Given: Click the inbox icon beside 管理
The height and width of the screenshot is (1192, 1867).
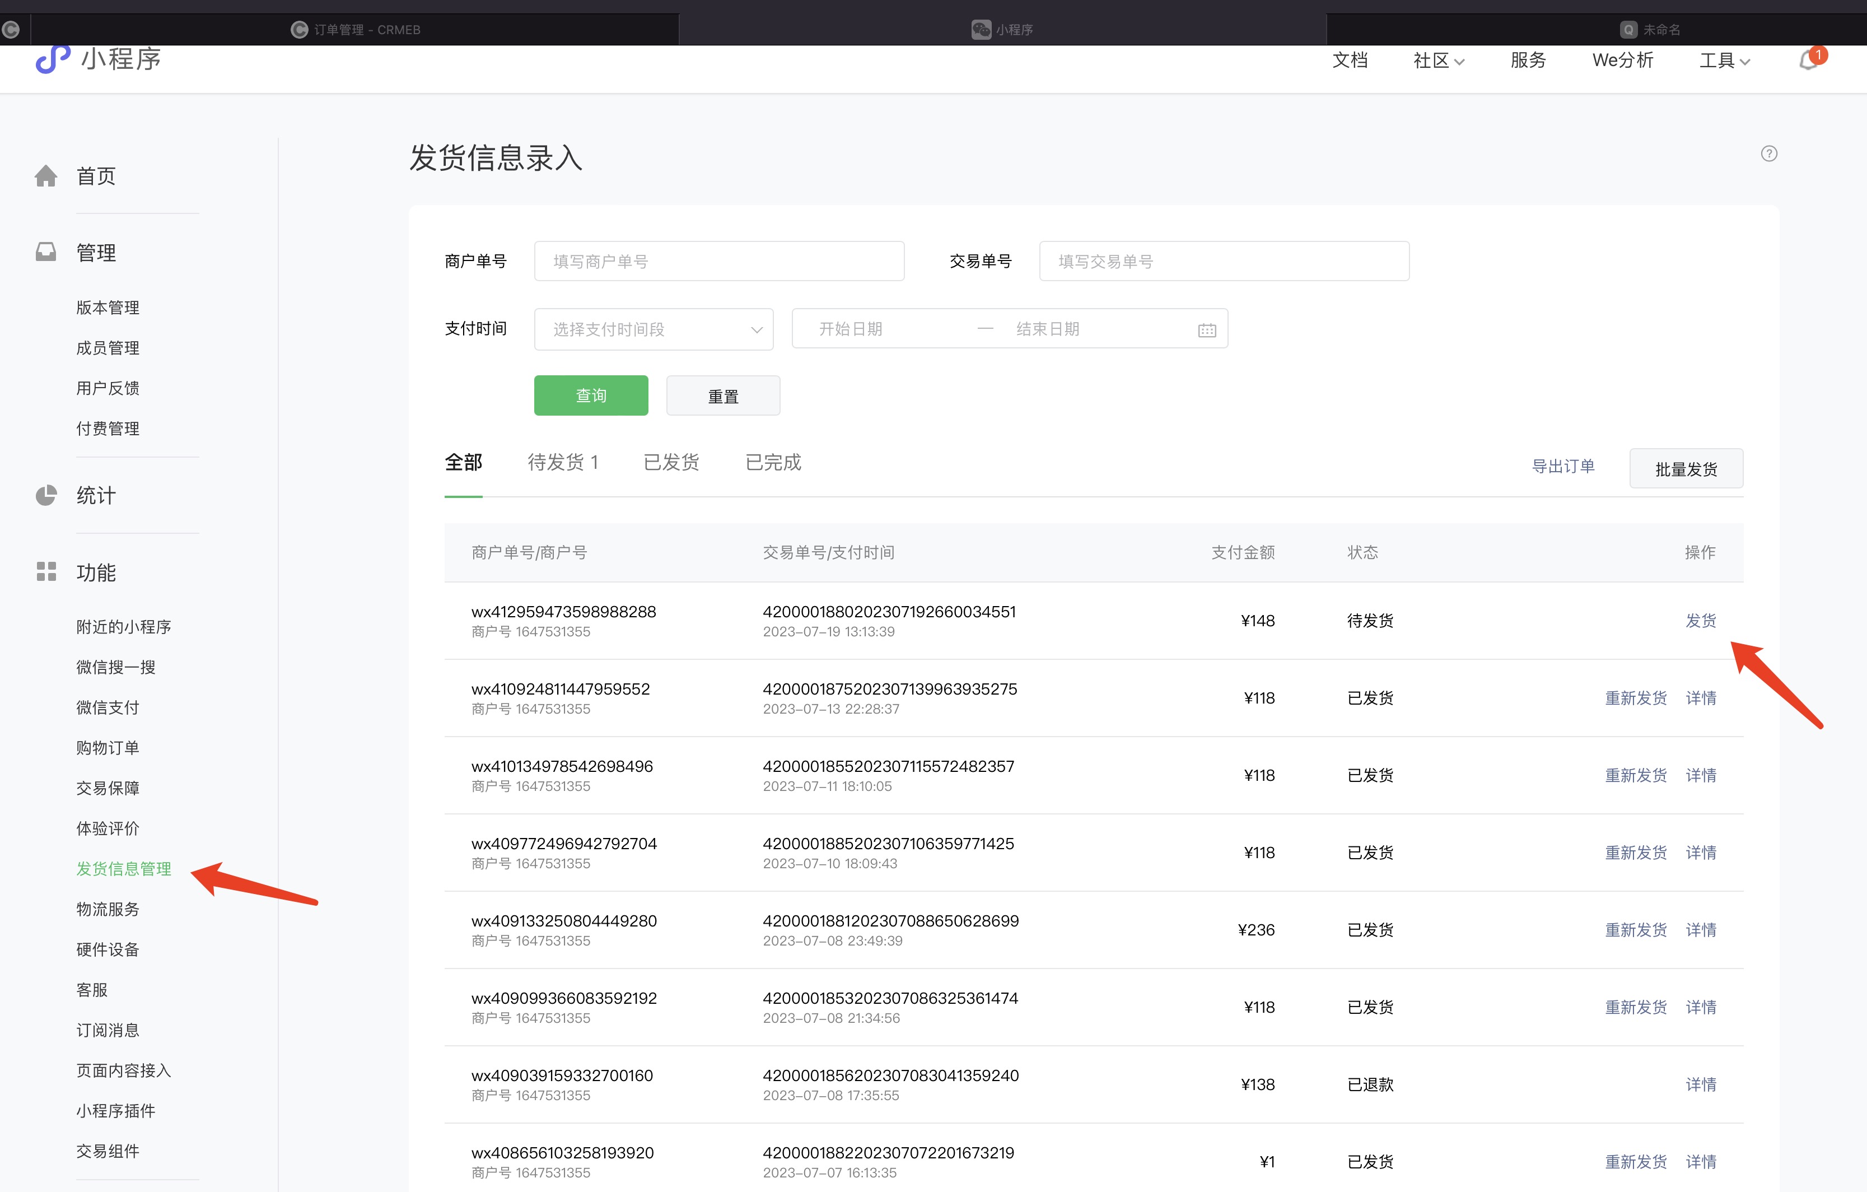Looking at the screenshot, I should click(46, 252).
